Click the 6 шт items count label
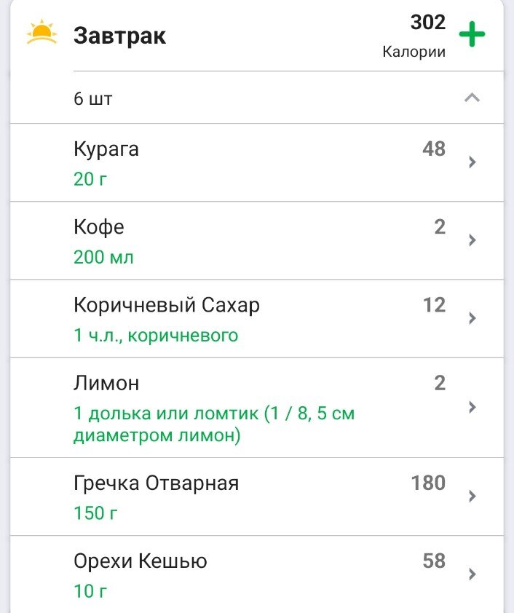The width and height of the screenshot is (514, 613). 88,96
